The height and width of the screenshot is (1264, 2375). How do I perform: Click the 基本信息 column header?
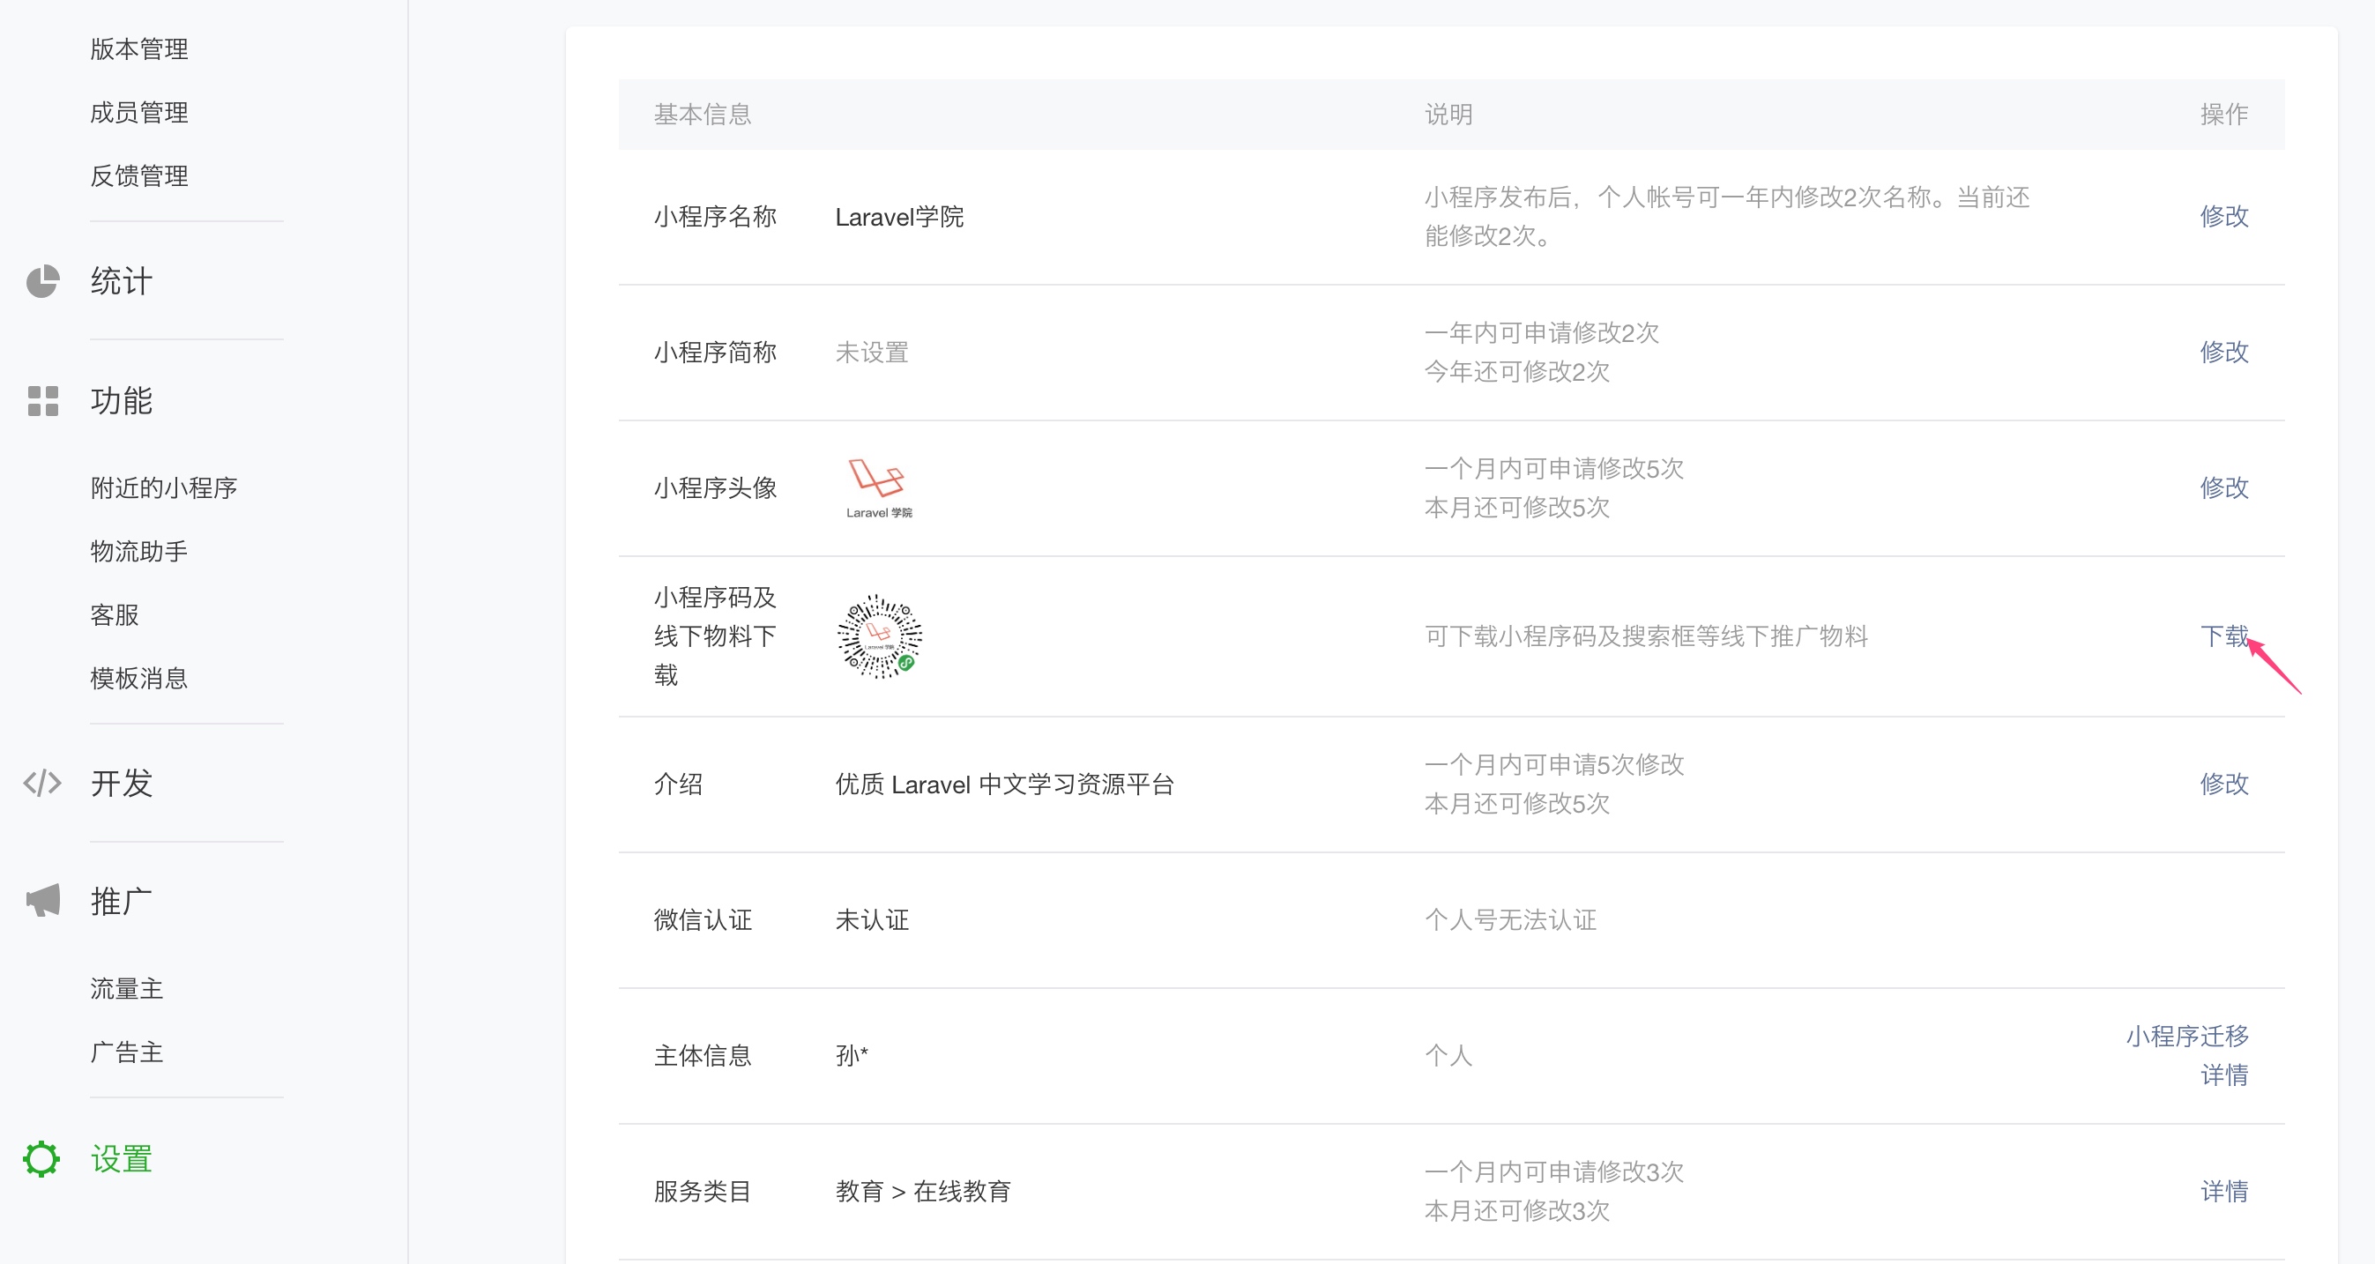pyautogui.click(x=703, y=115)
